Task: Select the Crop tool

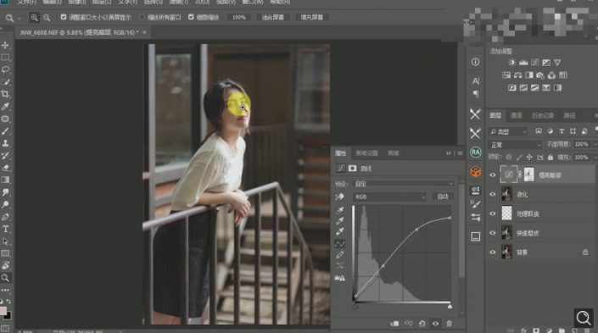Action: [5, 94]
